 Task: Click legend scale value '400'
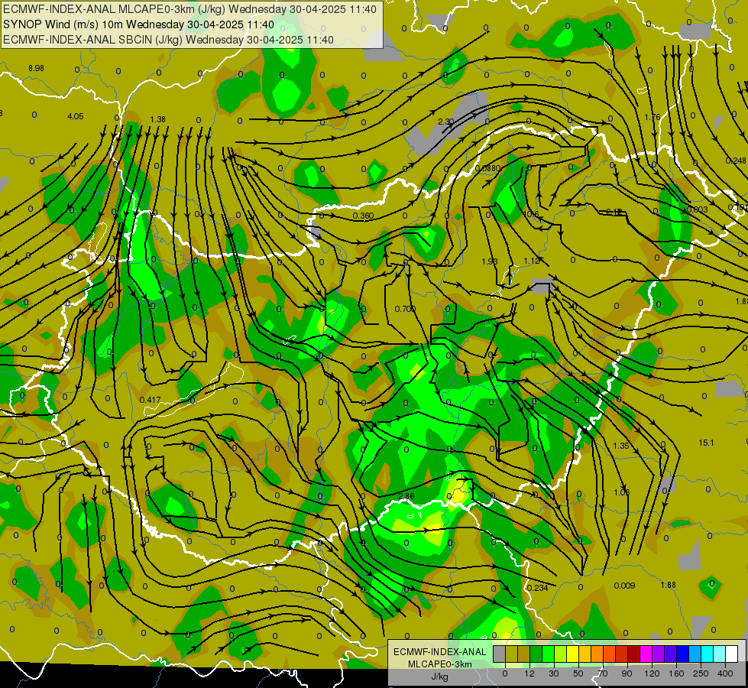pos(725,673)
